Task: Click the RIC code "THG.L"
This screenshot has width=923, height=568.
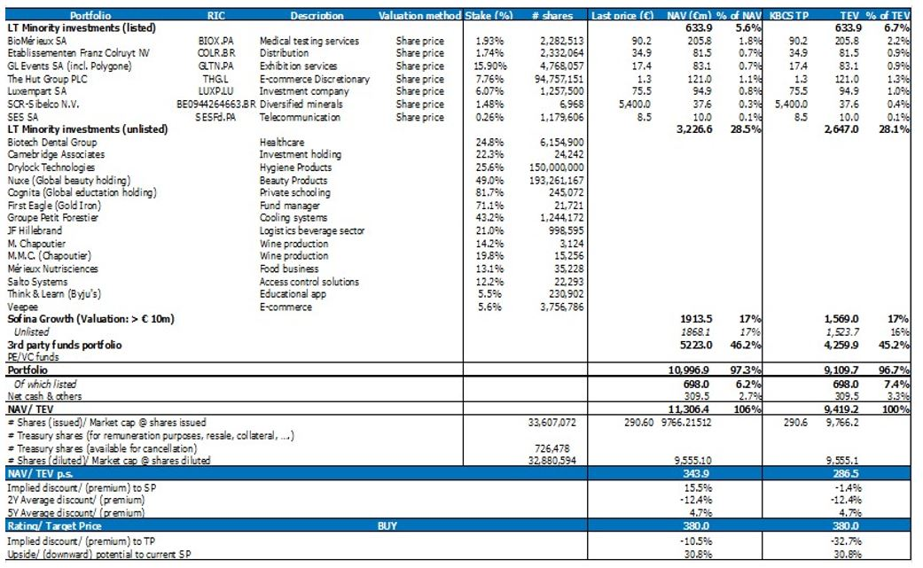Action: coord(216,79)
